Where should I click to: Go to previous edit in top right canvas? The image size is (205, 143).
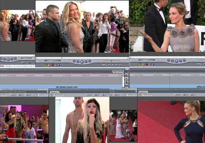(169, 60)
